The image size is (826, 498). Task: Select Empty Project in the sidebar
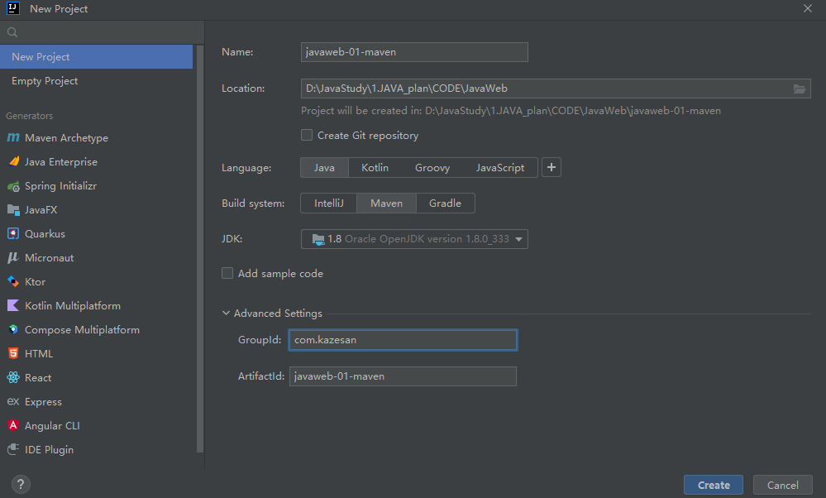[x=45, y=81]
